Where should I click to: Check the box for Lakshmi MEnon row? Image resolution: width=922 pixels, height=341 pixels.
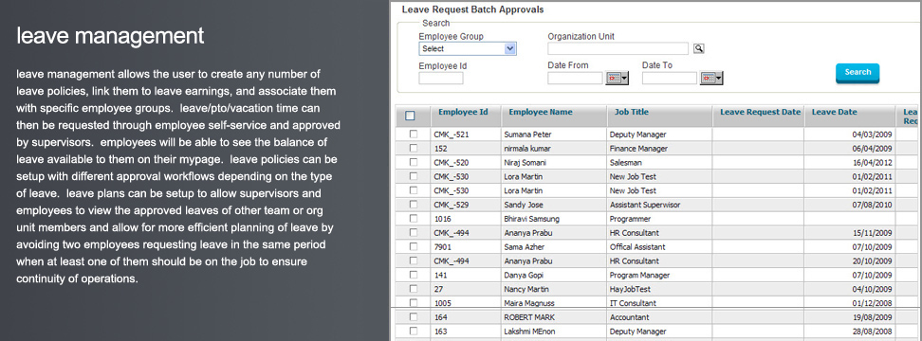(414, 331)
